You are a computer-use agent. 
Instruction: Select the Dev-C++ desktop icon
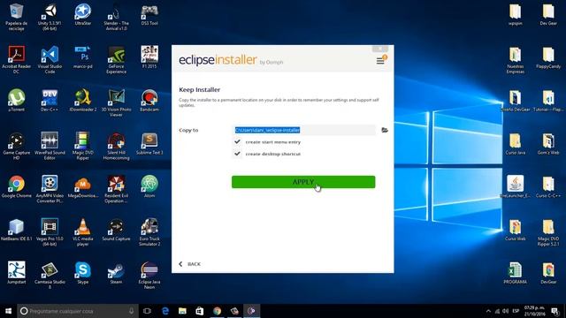[50, 100]
